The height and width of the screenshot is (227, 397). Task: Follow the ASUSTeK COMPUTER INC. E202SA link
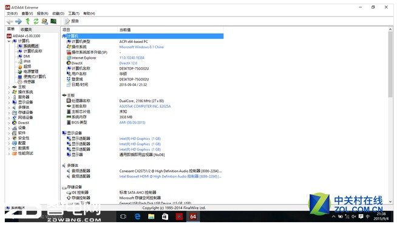click(145, 107)
